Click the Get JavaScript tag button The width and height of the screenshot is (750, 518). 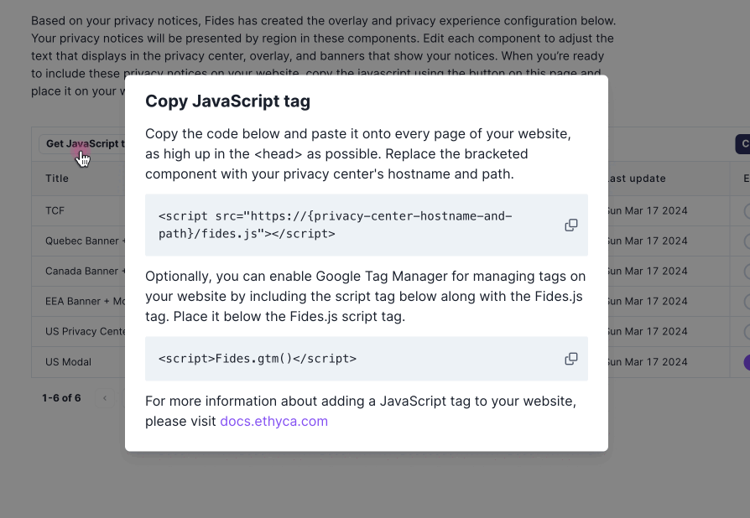(81, 144)
